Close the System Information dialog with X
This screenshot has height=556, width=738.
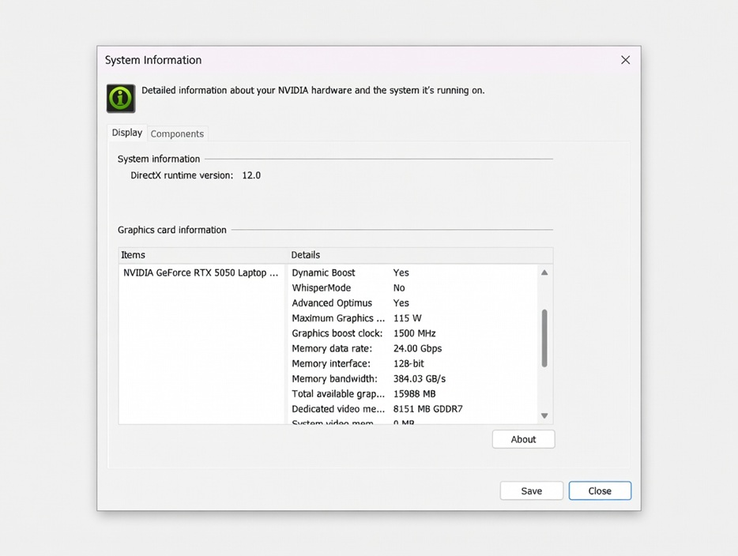(x=625, y=60)
